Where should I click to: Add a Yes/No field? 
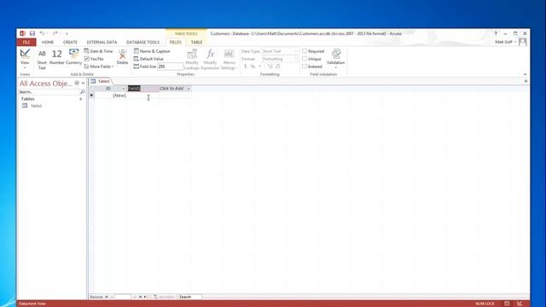click(x=94, y=59)
